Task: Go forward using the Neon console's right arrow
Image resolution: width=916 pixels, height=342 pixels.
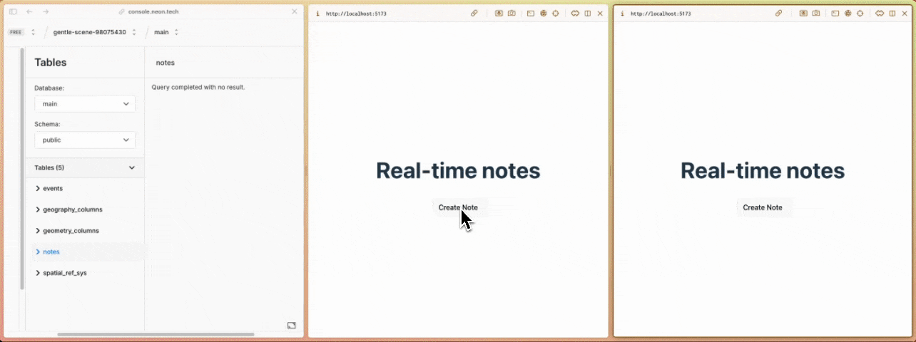Action: tap(46, 12)
